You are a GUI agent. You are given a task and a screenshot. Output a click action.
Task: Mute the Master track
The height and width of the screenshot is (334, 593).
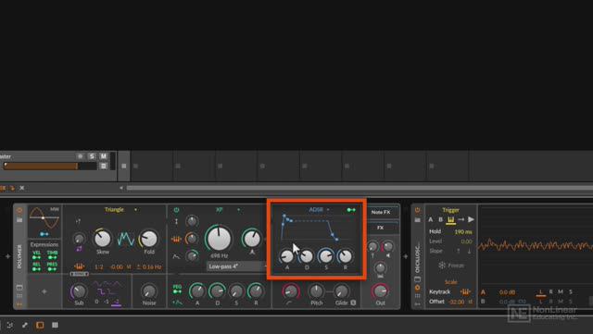103,156
